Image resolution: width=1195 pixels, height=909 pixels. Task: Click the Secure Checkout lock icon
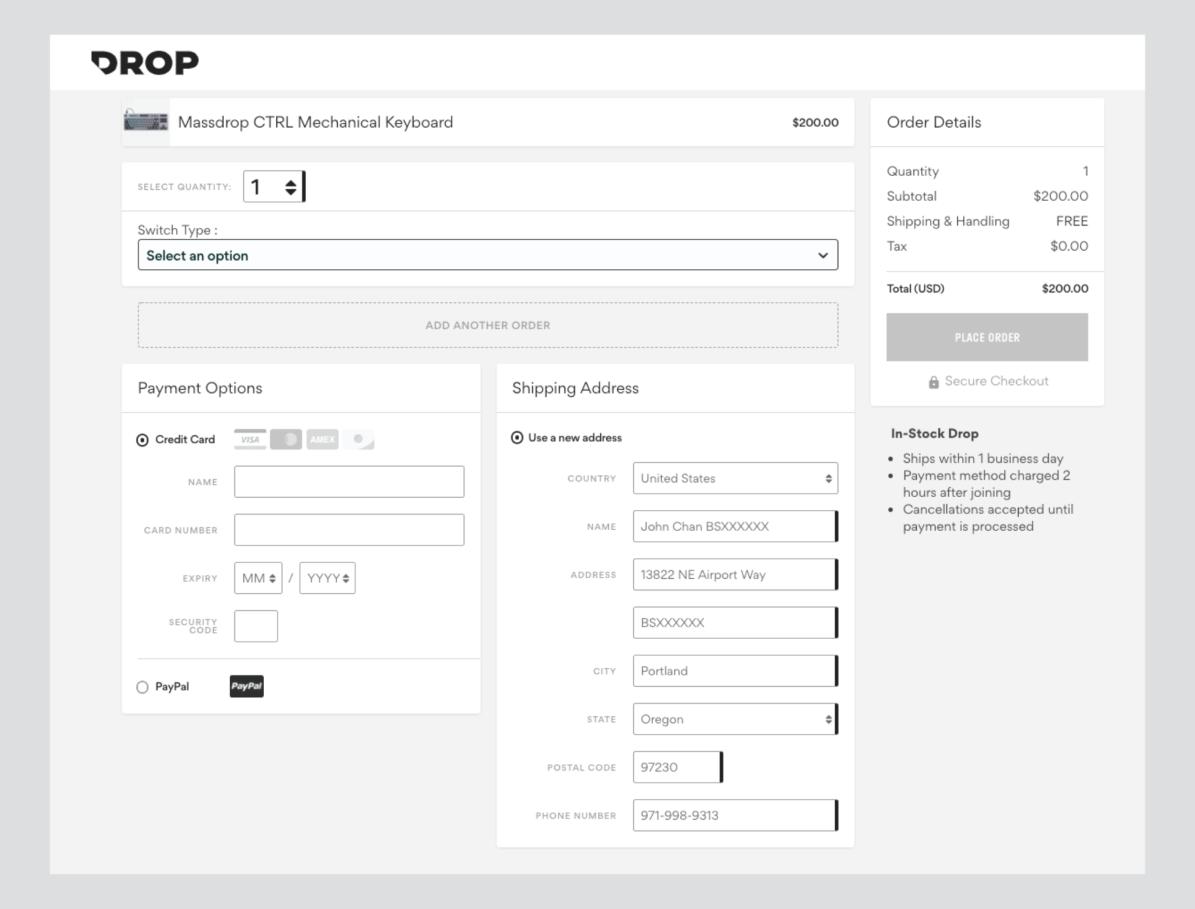pyautogui.click(x=933, y=382)
